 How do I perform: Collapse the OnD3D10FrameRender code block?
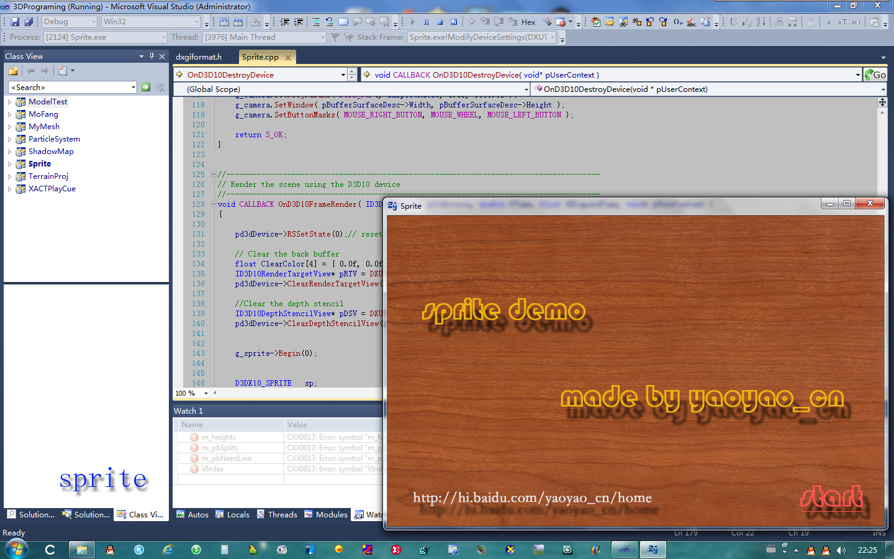pyautogui.click(x=214, y=204)
